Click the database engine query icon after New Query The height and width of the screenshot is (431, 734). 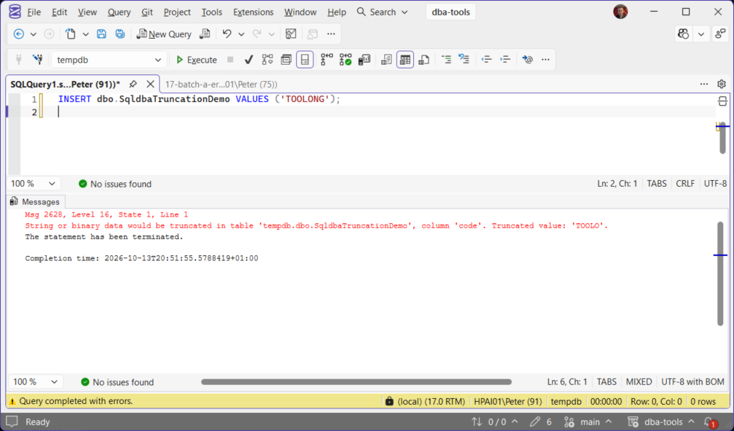(205, 34)
